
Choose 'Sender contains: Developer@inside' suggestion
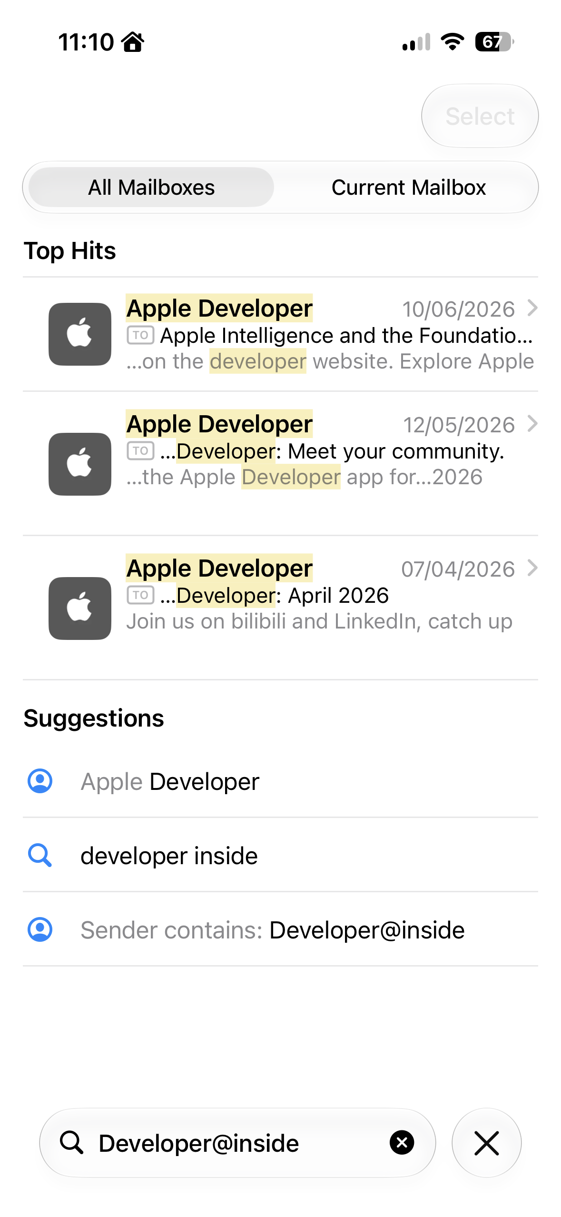(280, 930)
